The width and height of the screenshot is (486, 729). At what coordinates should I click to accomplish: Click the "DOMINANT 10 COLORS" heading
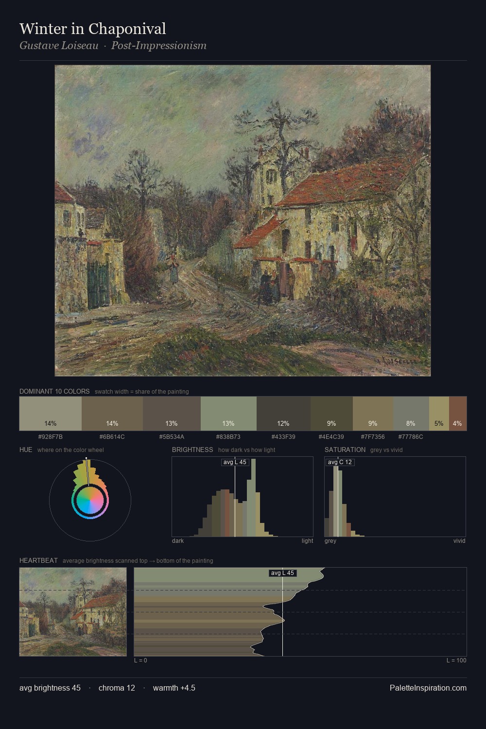pos(54,391)
